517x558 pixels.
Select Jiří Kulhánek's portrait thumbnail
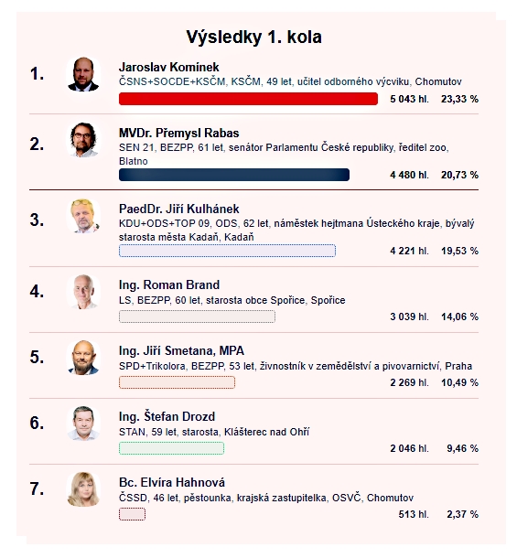click(x=83, y=216)
